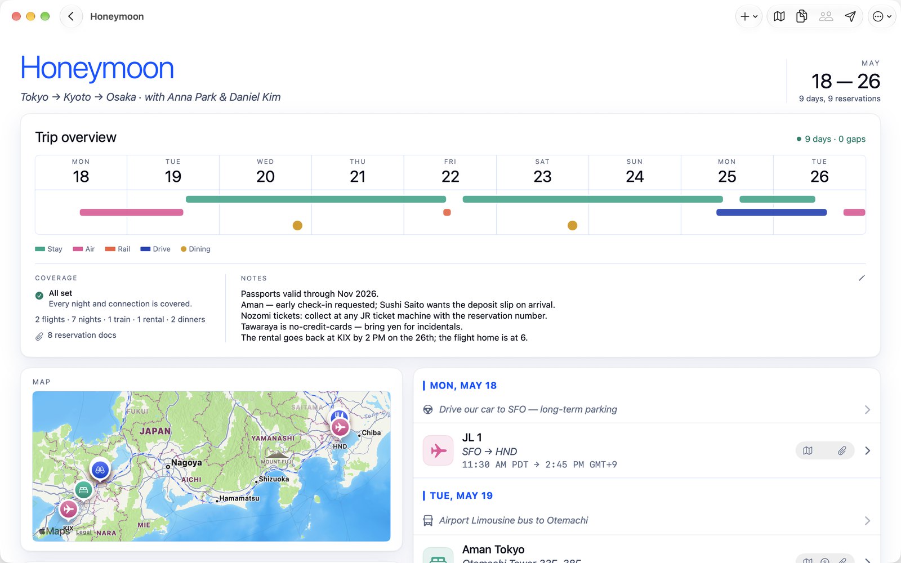Show JL 1 flight on map
Screen dimensions: 901x563
point(808,450)
